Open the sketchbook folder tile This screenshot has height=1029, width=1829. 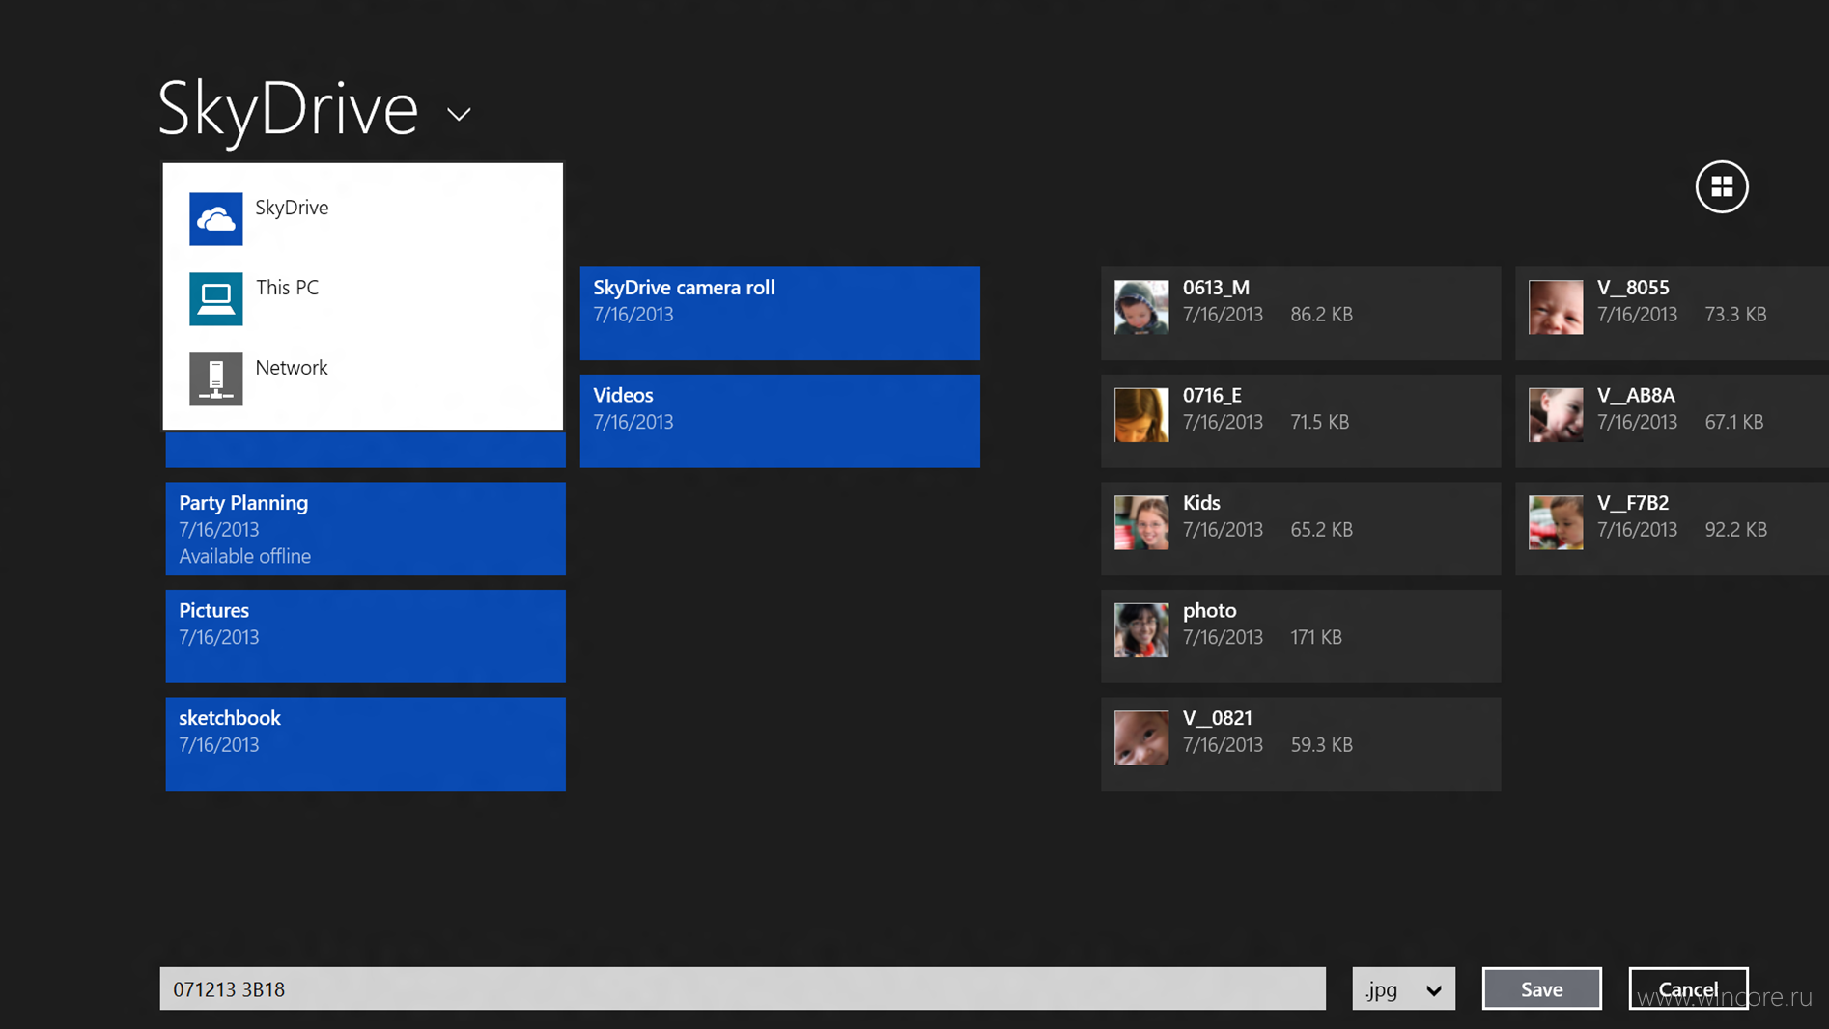tap(365, 744)
